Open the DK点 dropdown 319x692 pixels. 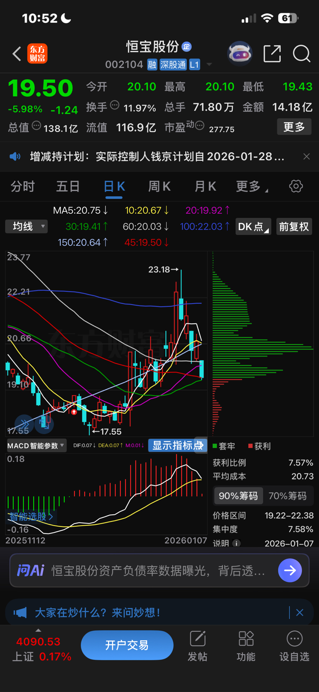(x=253, y=227)
